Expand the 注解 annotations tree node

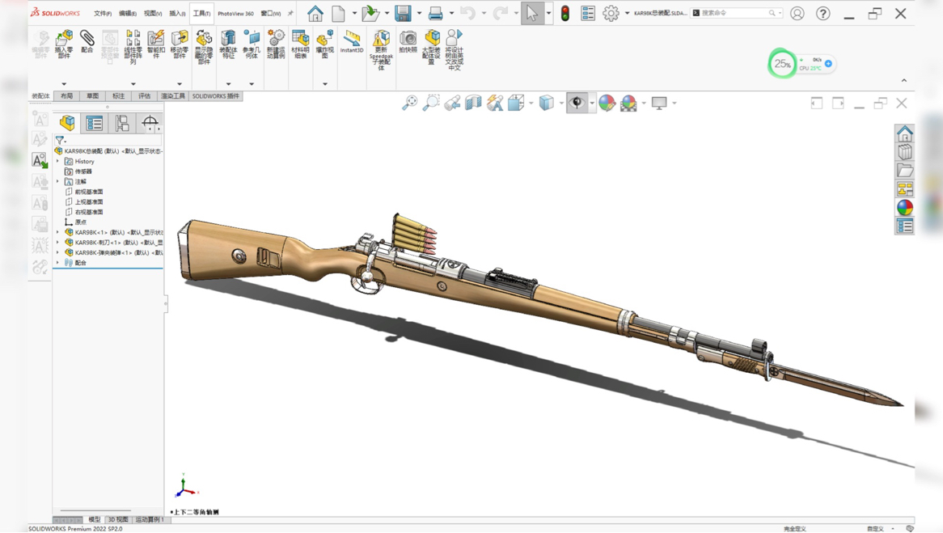tap(58, 181)
